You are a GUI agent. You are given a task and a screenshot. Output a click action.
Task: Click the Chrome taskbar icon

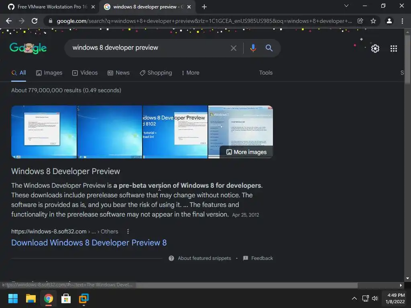(49, 298)
